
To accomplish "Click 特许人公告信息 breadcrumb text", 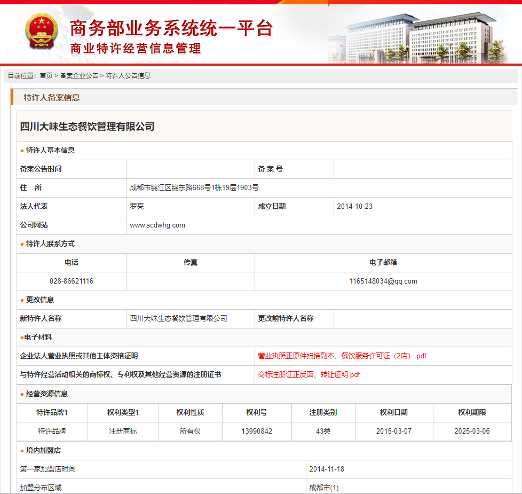I will click(128, 76).
